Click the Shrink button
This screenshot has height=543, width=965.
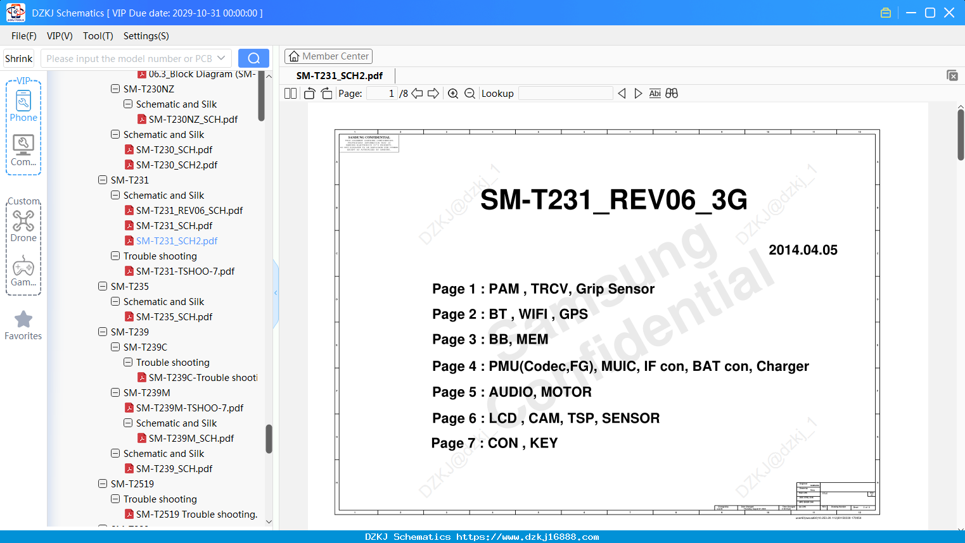(x=19, y=58)
